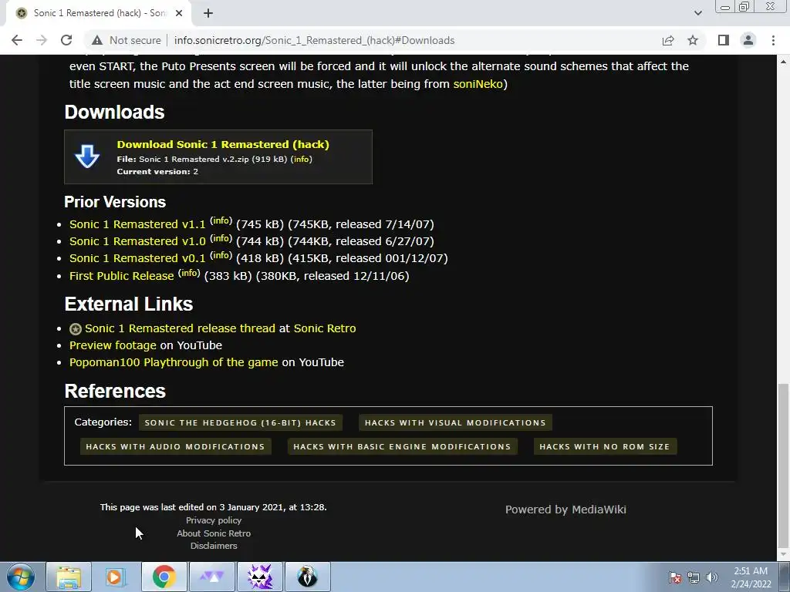Open Hacks with Basic Engine Modifications category

(x=402, y=446)
